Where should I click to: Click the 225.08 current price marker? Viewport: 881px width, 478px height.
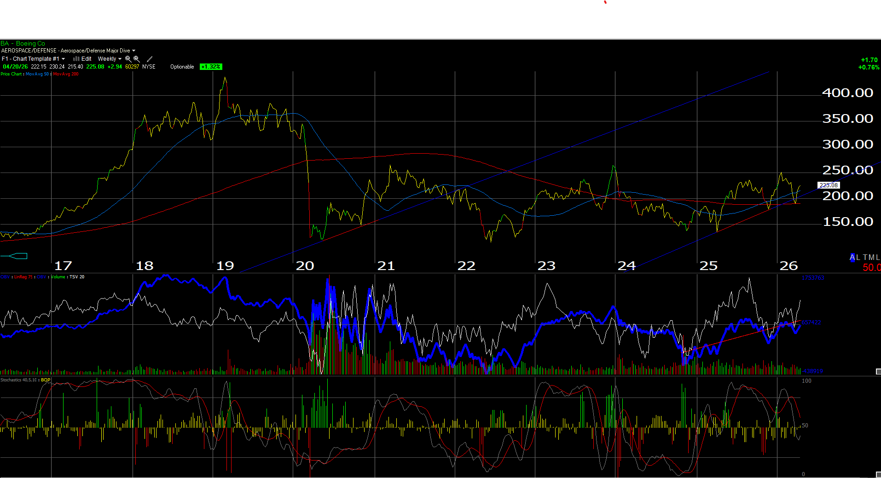coord(829,185)
